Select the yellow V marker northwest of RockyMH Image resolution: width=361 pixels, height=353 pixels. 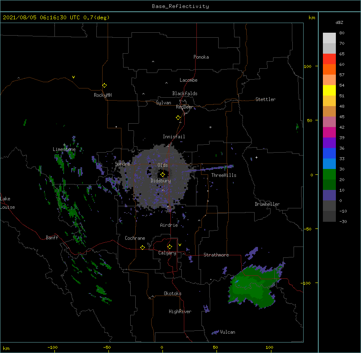coord(73,77)
